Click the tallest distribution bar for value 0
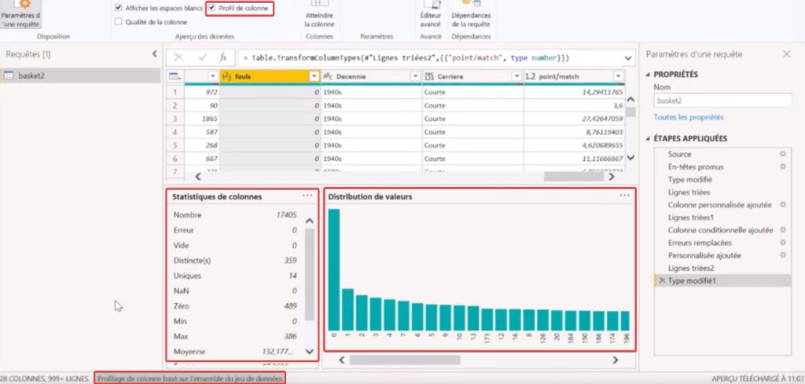805x384 pixels. (333, 269)
